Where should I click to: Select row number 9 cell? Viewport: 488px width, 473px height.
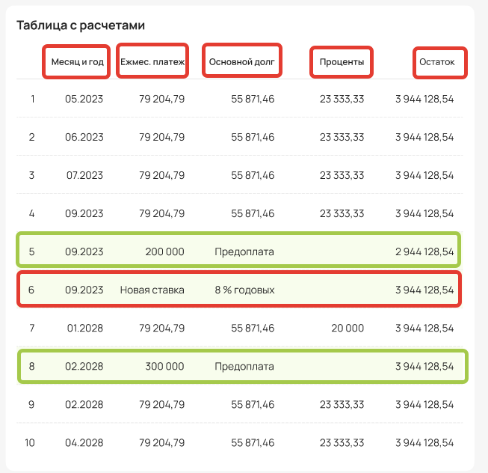(x=31, y=404)
